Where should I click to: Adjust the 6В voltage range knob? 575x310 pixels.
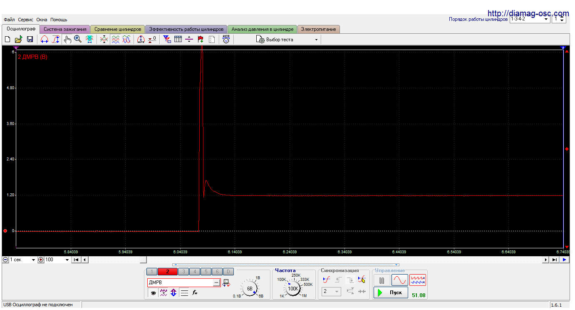pyautogui.click(x=250, y=288)
